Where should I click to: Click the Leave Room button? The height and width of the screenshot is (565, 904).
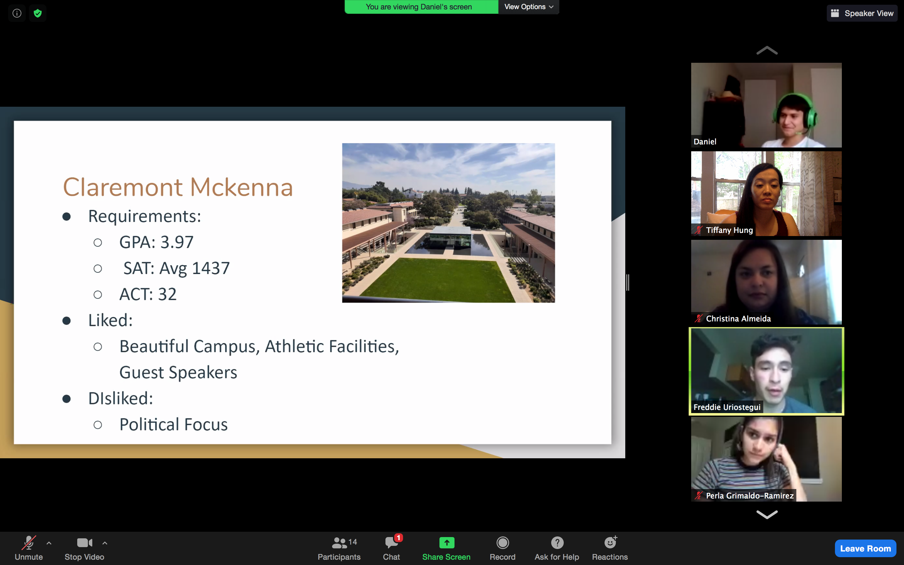point(865,548)
